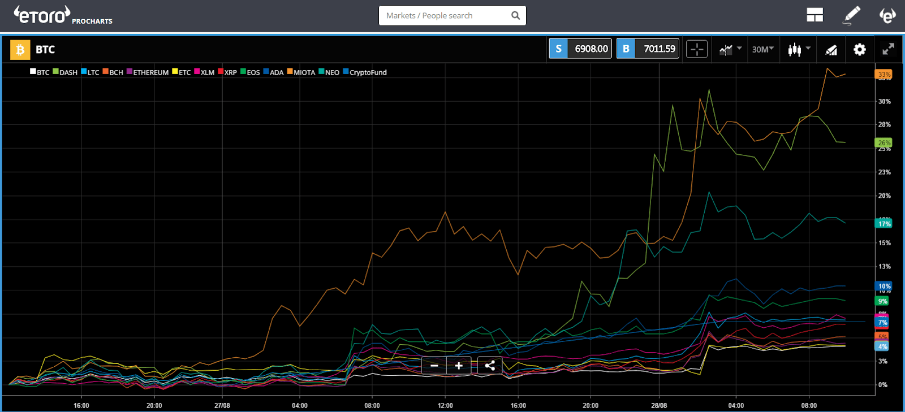Expand the chart to fullscreen
The image size is (905, 412).
click(889, 49)
